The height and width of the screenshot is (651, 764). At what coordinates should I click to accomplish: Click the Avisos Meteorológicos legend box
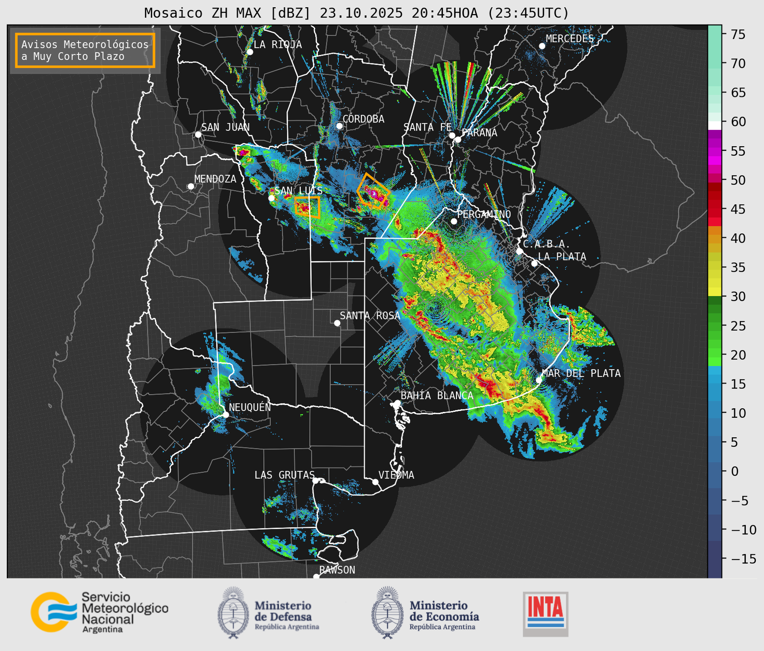(85, 50)
